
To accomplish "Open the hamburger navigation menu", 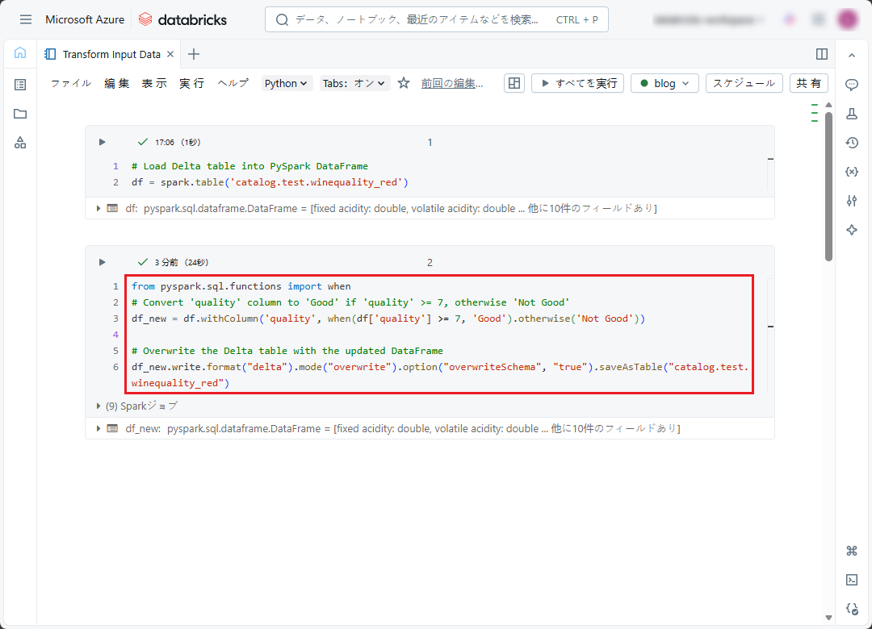I will pos(26,19).
